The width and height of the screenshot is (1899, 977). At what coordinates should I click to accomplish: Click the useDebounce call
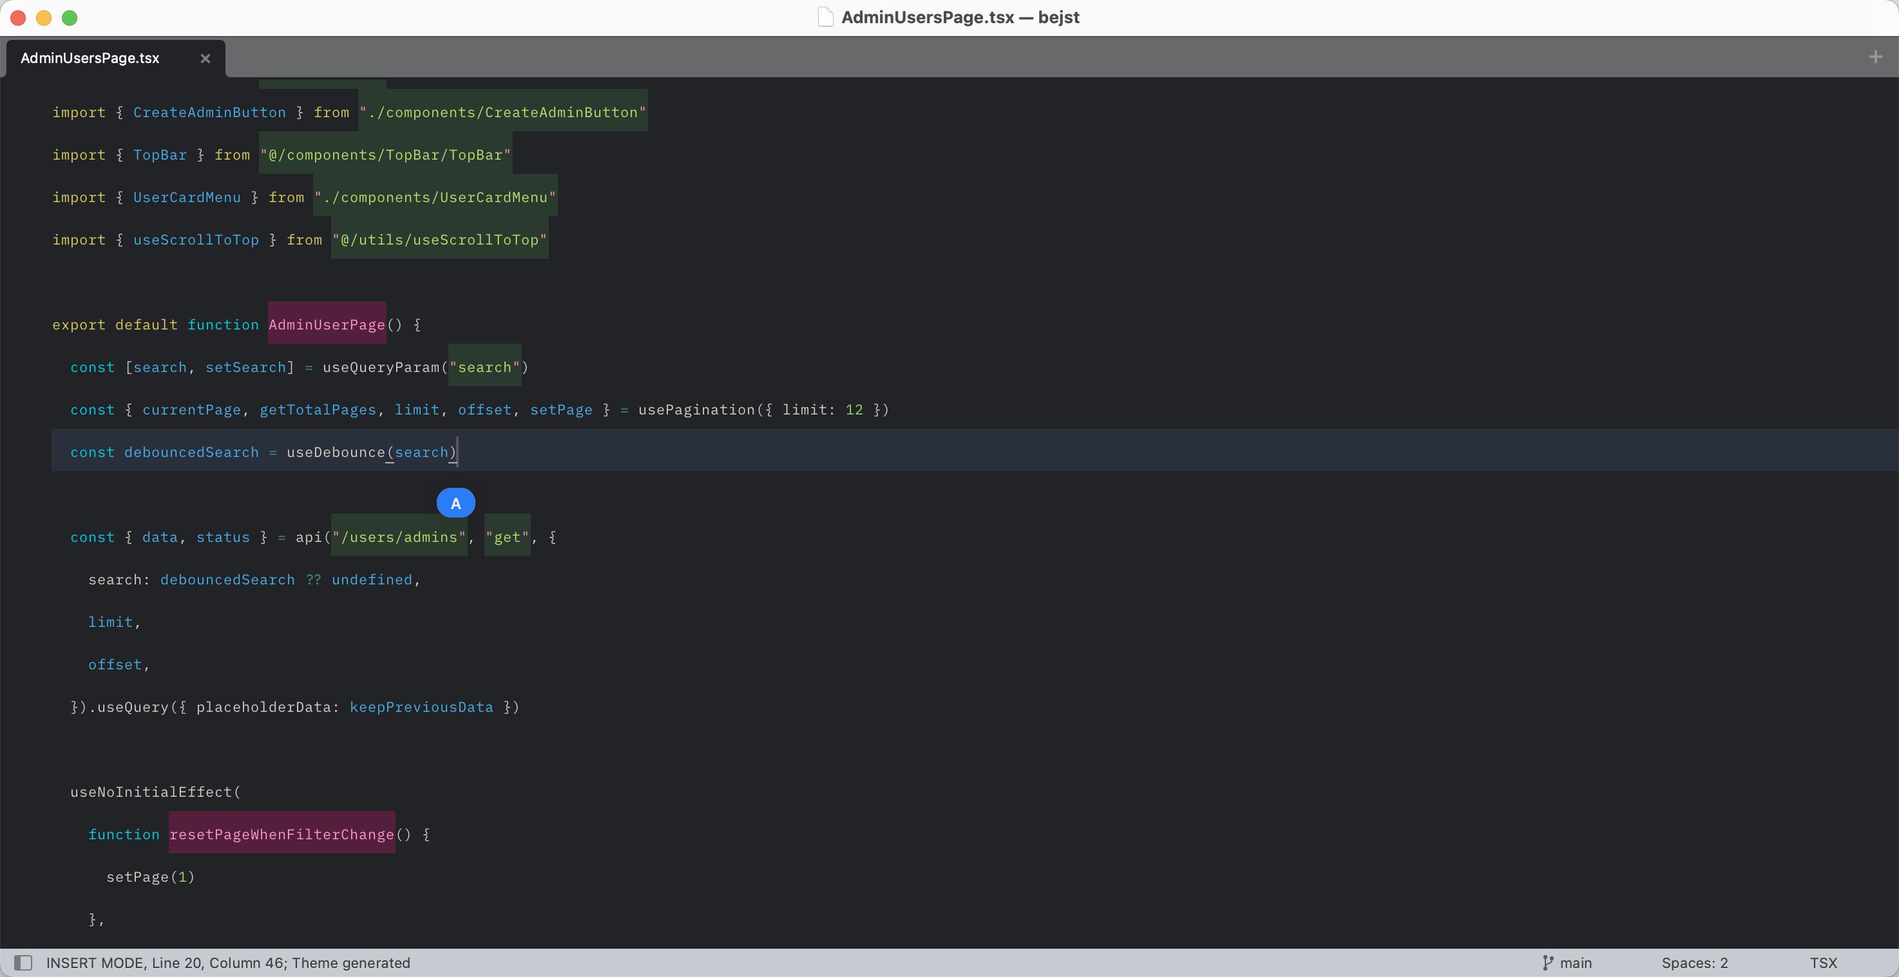click(x=336, y=452)
